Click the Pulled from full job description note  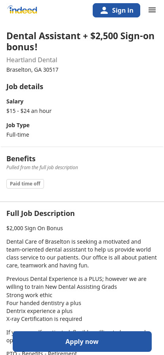click(42, 168)
